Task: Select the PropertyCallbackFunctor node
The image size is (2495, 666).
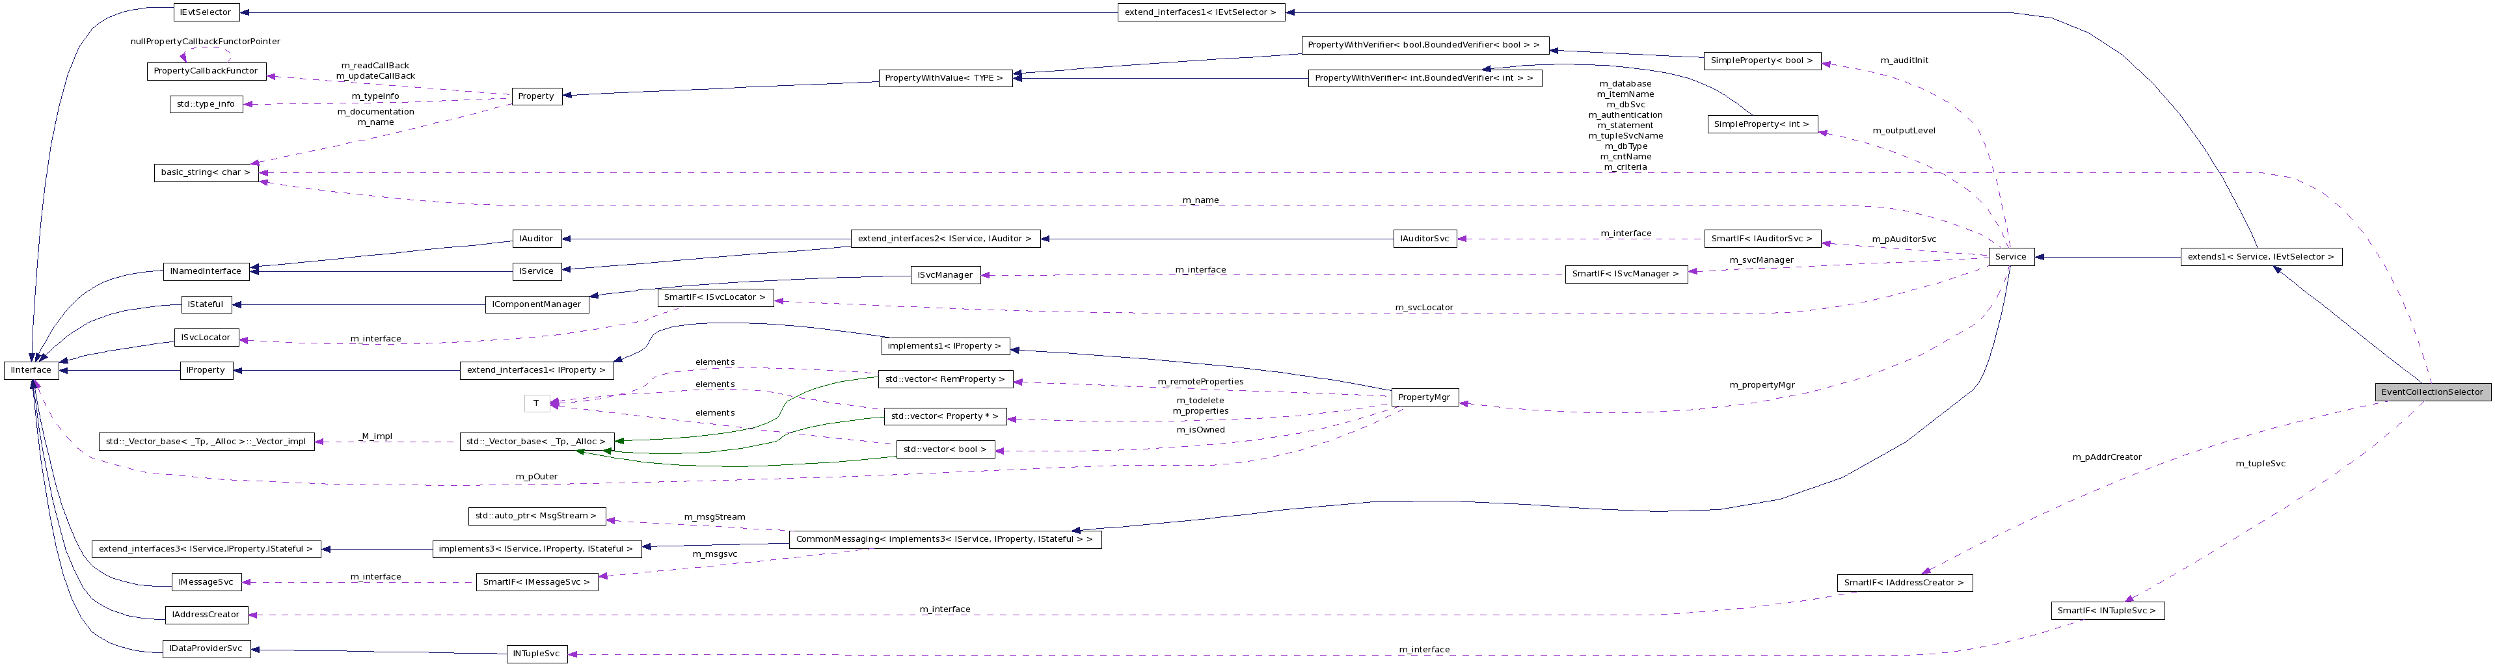Action: pyautogui.click(x=206, y=70)
